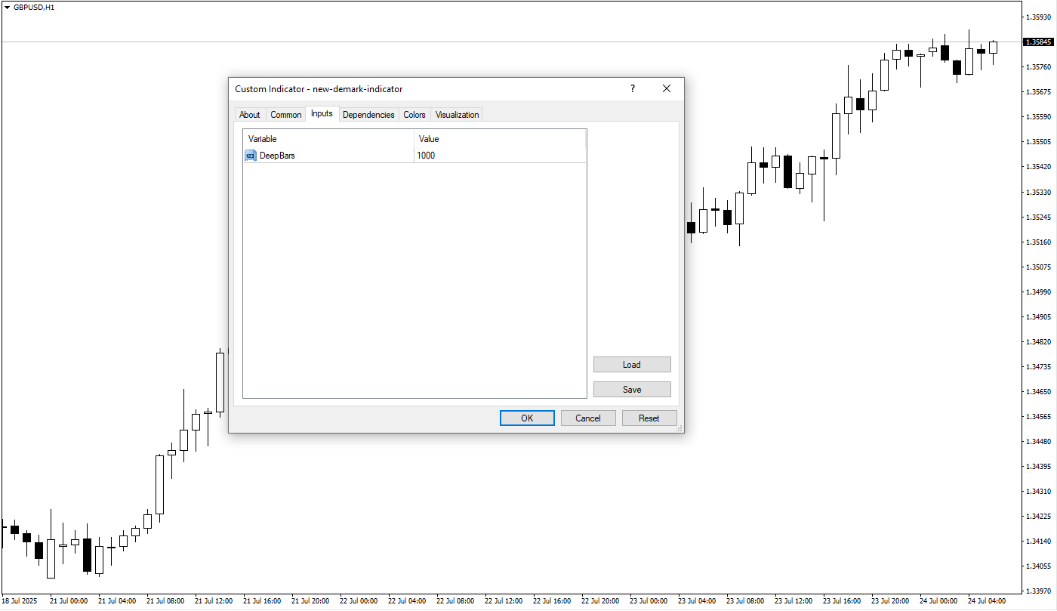Close the Custom Indicator dialog
The width and height of the screenshot is (1057, 611).
click(667, 89)
